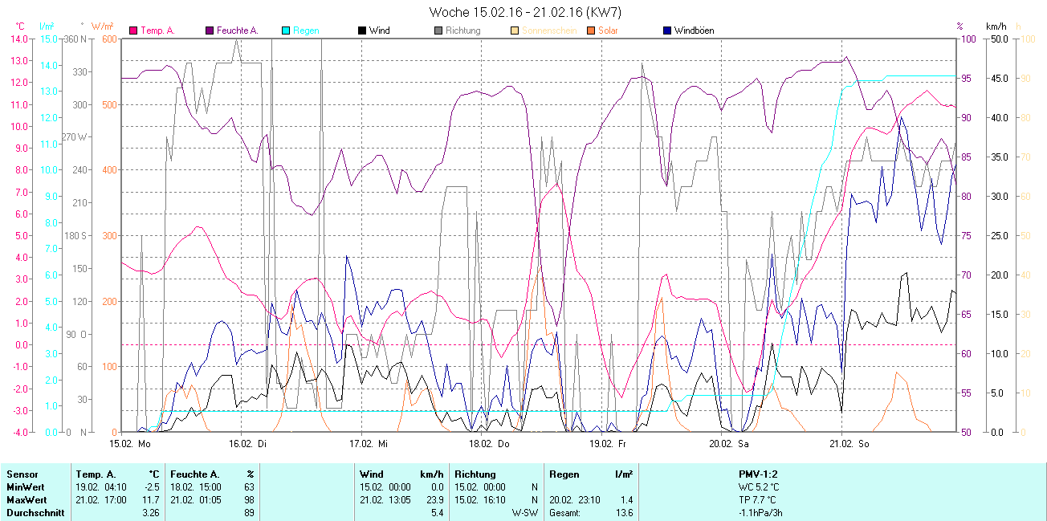Click the black Wind legend swatch
The image size is (1047, 521).
[362, 31]
